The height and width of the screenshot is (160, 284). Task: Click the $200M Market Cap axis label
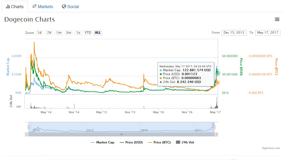pyautogui.click(x=17, y=56)
